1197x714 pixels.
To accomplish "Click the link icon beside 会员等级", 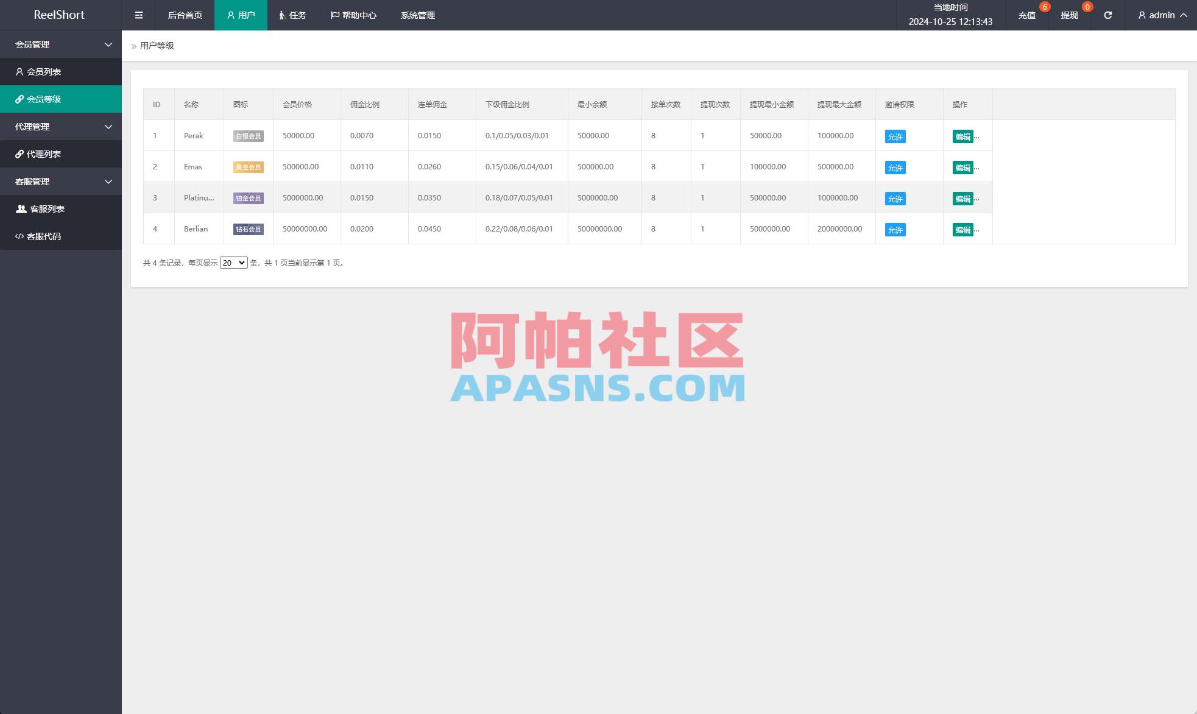I will [x=19, y=99].
